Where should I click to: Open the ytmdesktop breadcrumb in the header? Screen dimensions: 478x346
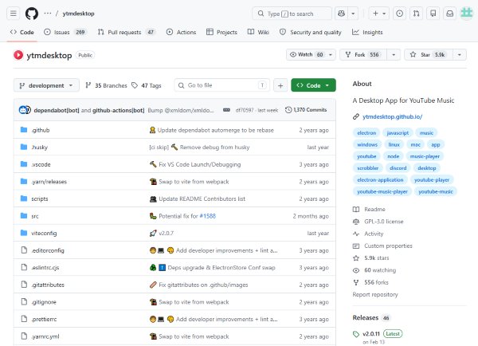click(x=78, y=14)
